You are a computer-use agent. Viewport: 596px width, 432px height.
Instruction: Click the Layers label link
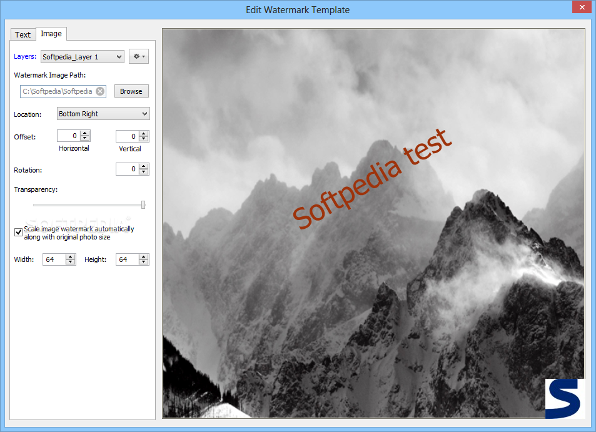click(x=25, y=56)
